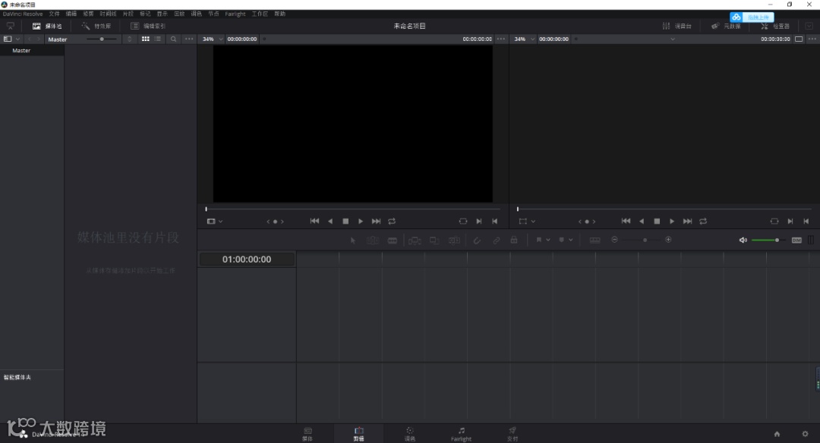
Task: Open timeline viewer 34% zoom dropdown
Action: [x=524, y=39]
